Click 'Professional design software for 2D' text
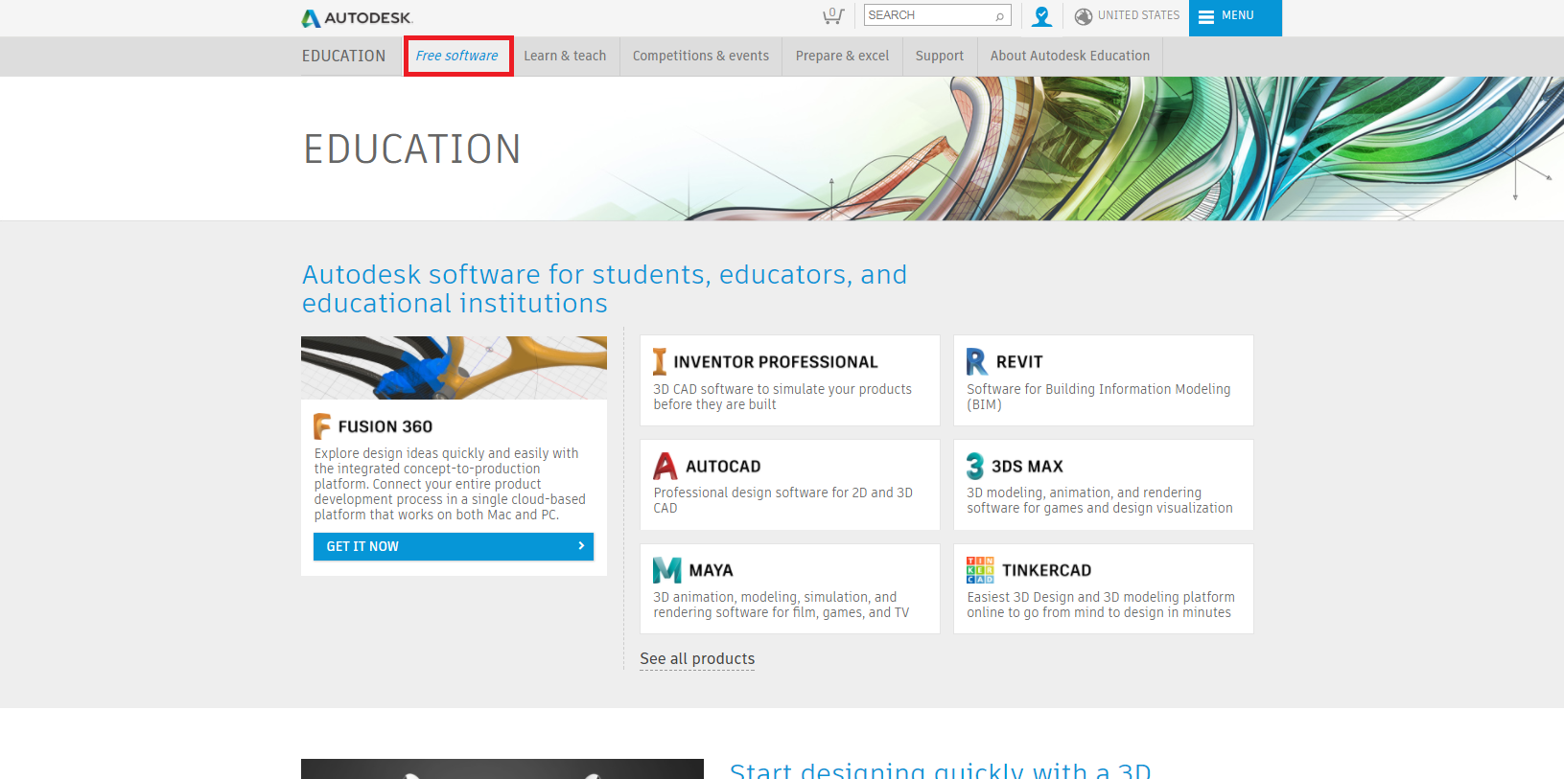This screenshot has width=1564, height=779. pos(782,500)
